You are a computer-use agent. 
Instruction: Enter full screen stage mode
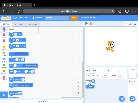pos(135,23)
